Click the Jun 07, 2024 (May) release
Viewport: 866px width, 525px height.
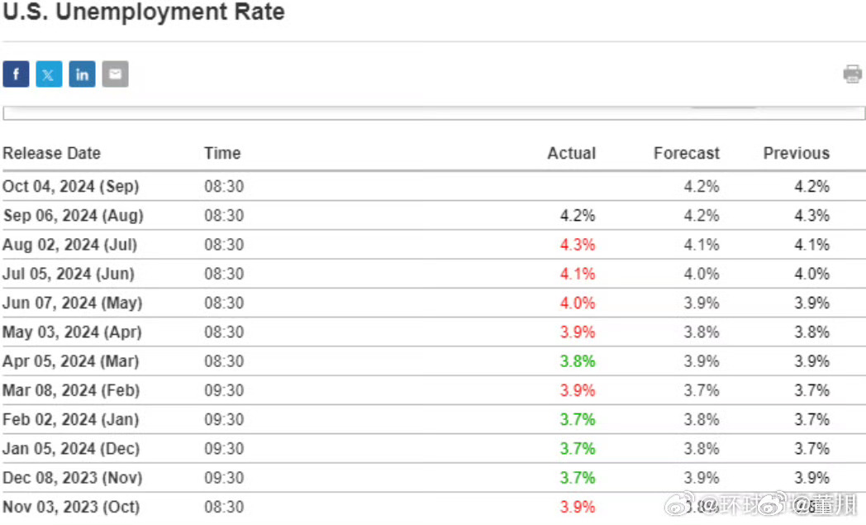pos(72,303)
